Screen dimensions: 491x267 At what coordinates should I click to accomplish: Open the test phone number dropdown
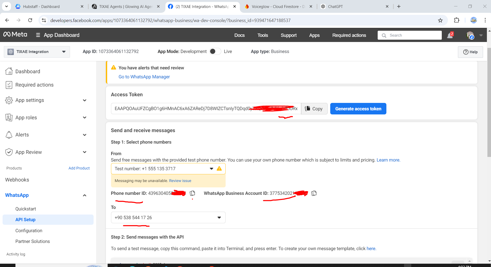211,168
